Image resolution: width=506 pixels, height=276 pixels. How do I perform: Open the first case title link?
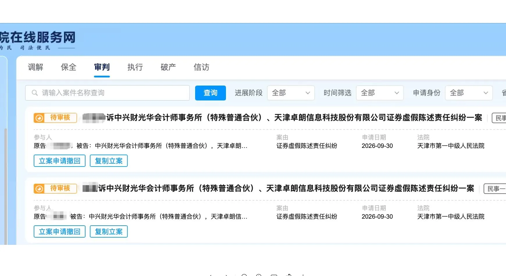click(282, 118)
